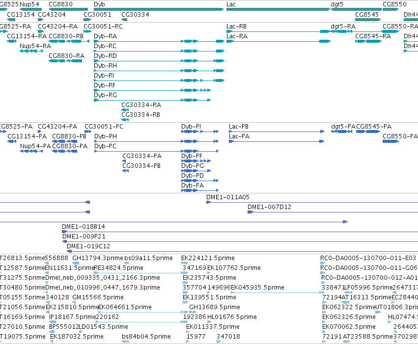
Task: Open protein CG30334-PB
Action: [141, 166]
